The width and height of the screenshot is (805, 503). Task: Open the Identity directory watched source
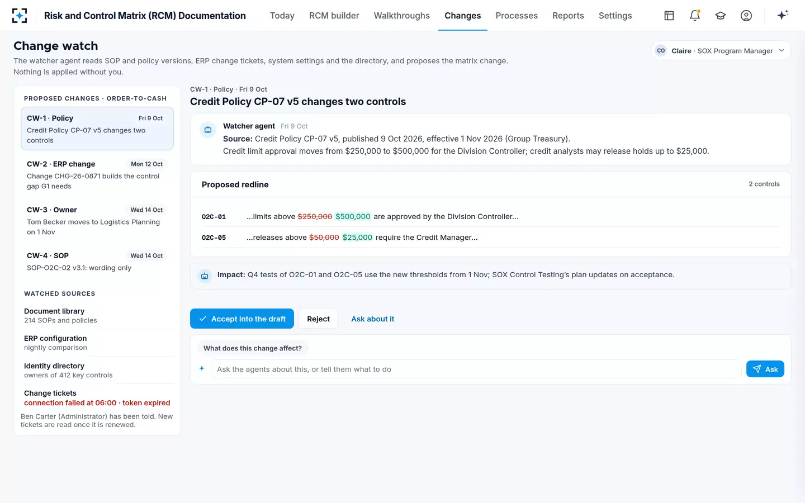pos(98,370)
